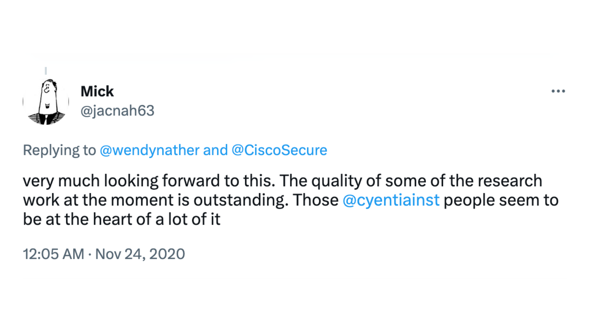The height and width of the screenshot is (332, 590).
Task: Open the @CiscoSecure mention link
Action: click(279, 150)
